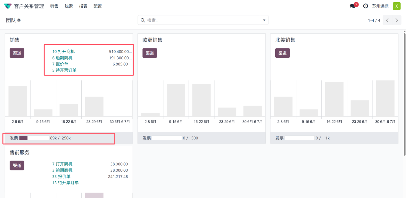Viewport: 406px width, 198px height.
Task: Click the 1k target in 北美销售 card
Action: (327, 138)
